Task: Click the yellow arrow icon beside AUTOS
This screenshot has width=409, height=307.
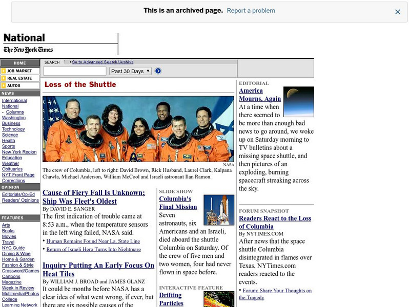Action: pos(4,85)
